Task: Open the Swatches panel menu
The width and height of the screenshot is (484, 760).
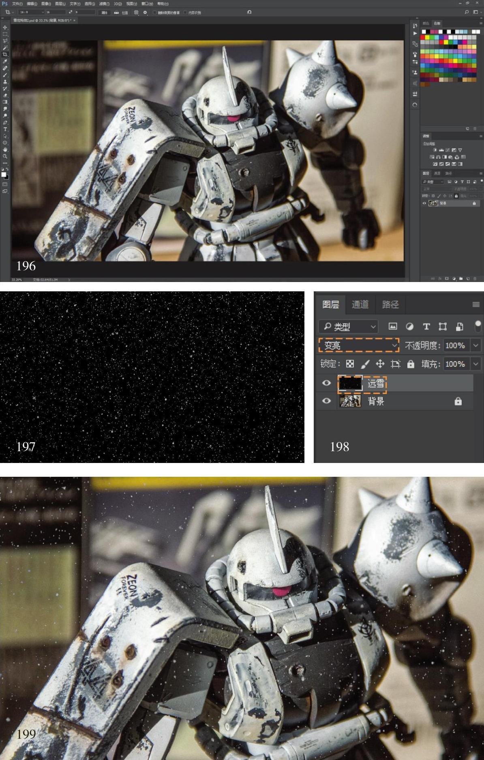Action: coord(481,23)
